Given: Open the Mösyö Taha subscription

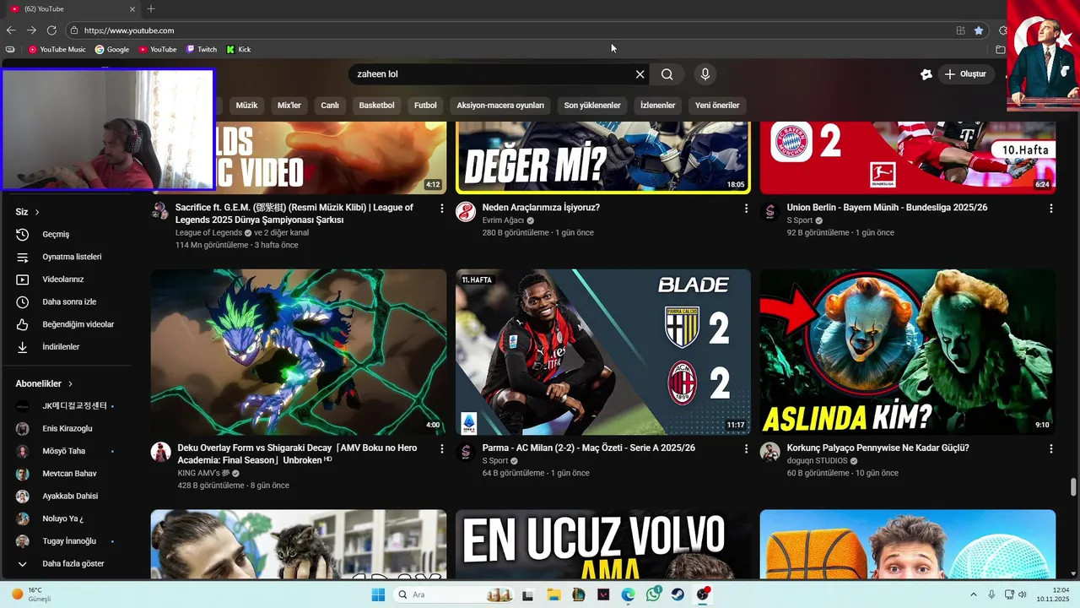Looking at the screenshot, I should 66,451.
